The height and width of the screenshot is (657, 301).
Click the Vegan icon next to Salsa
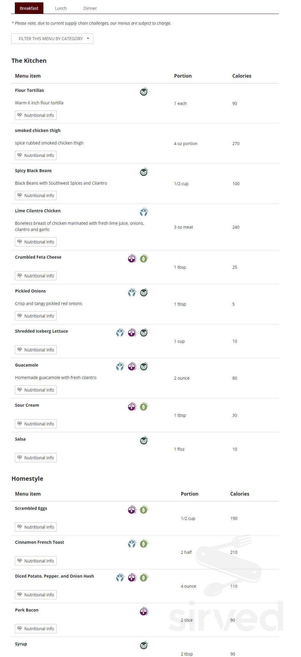point(144,441)
